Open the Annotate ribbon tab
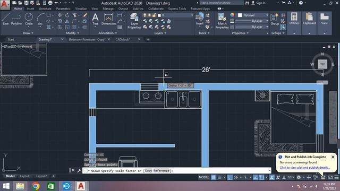 tap(45, 8)
